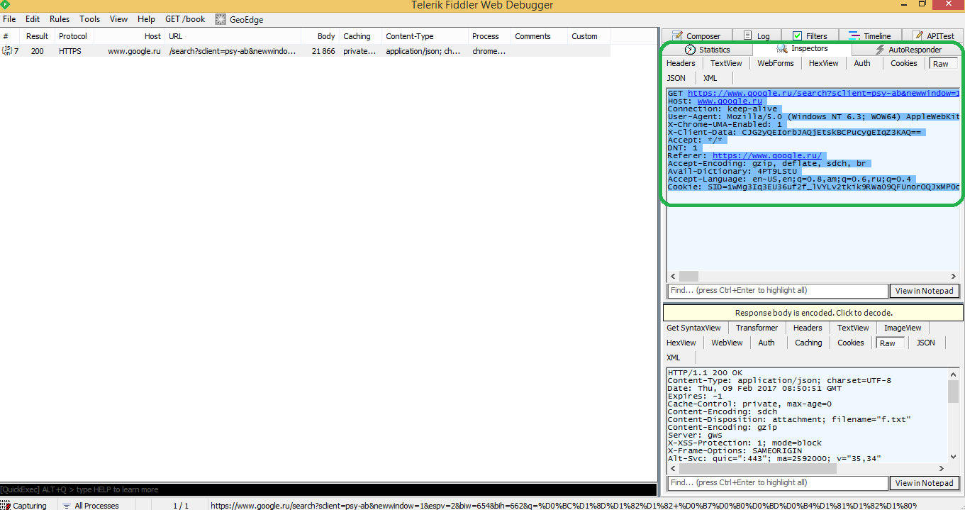Click View in Notepad under request pane

pos(924,291)
